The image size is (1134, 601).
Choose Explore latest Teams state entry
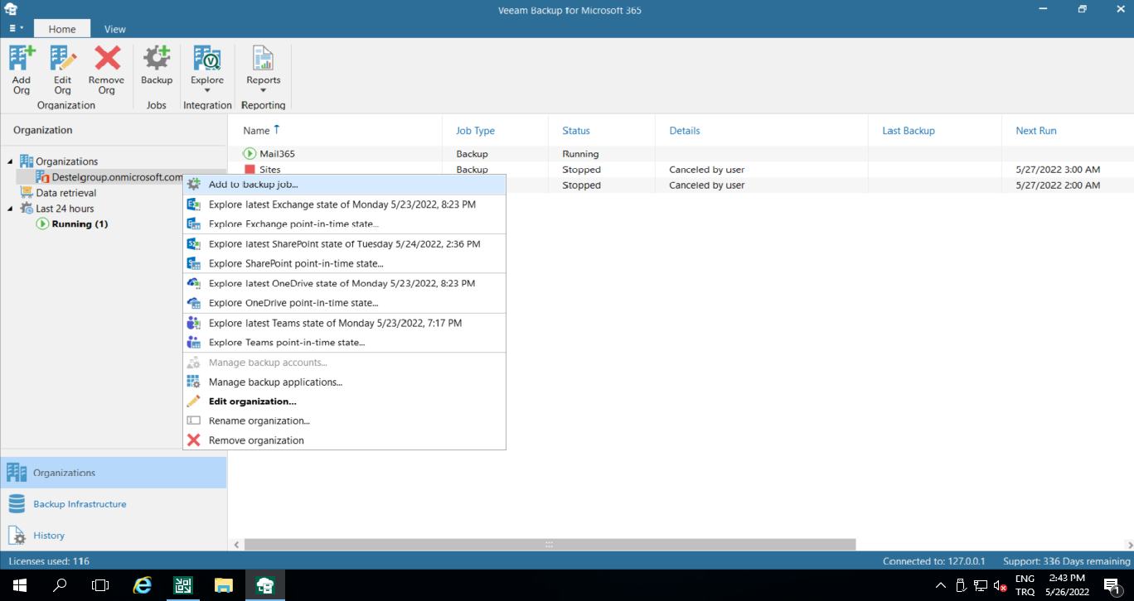[344, 323]
